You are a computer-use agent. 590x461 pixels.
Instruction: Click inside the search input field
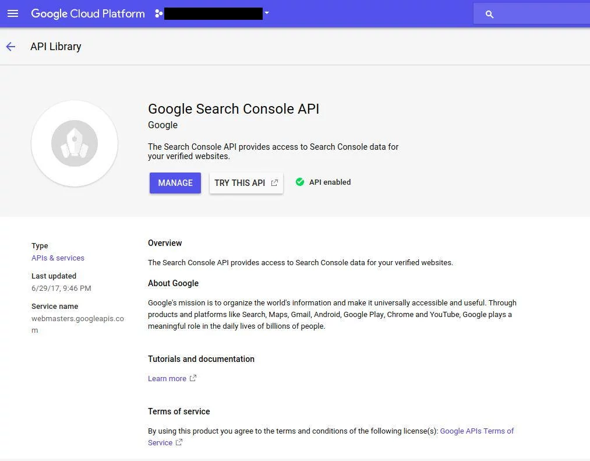536,13
